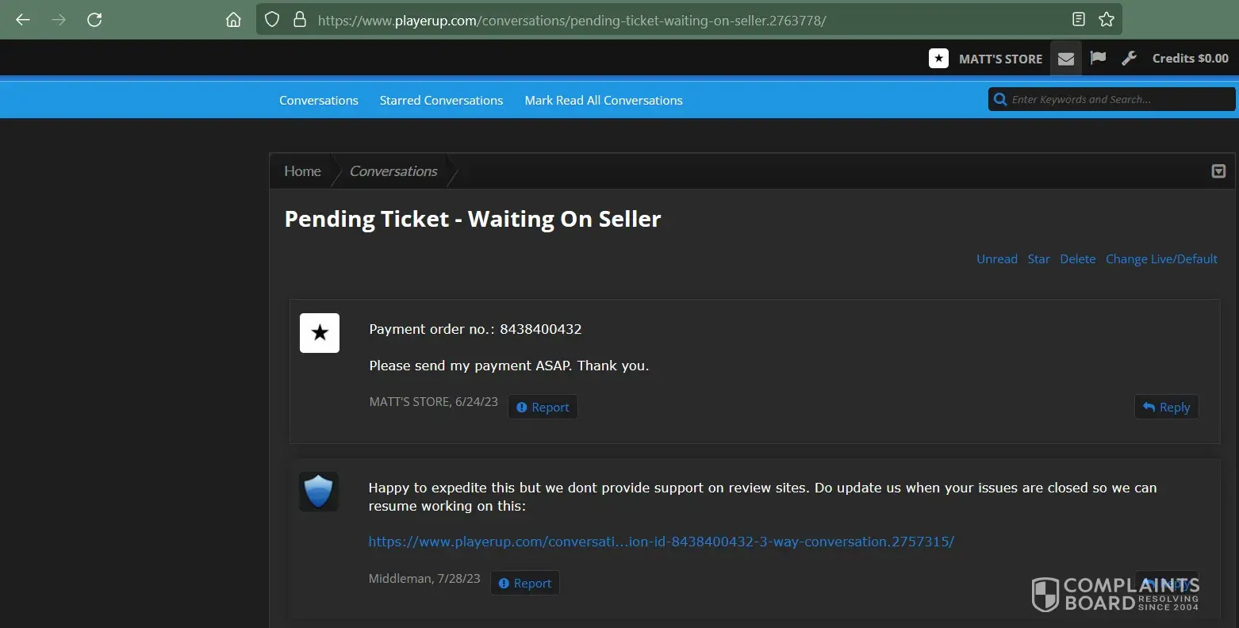
Task: Open the playerup.com 3-way-conversation link
Action: click(662, 542)
